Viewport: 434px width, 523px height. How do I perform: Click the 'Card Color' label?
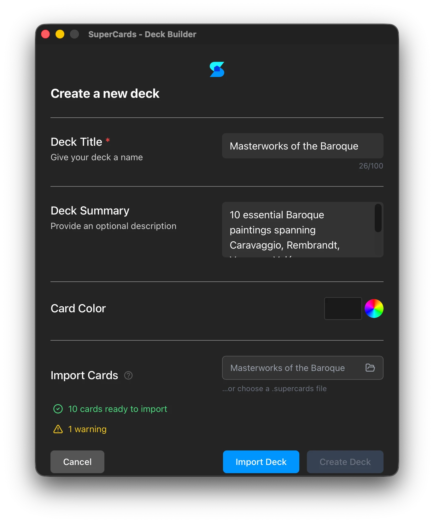[x=78, y=309]
